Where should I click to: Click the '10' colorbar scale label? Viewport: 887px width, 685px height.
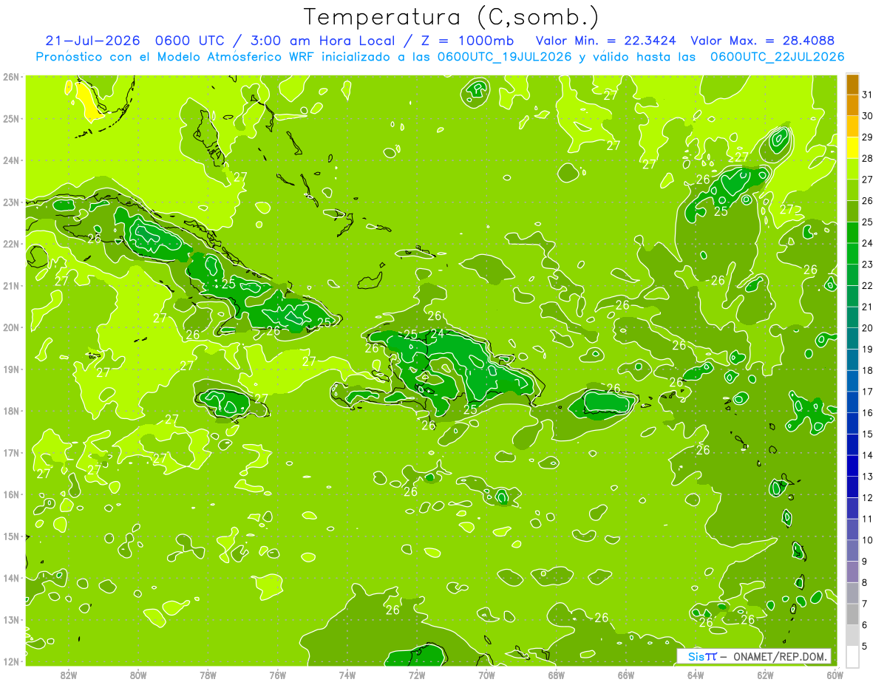(868, 540)
